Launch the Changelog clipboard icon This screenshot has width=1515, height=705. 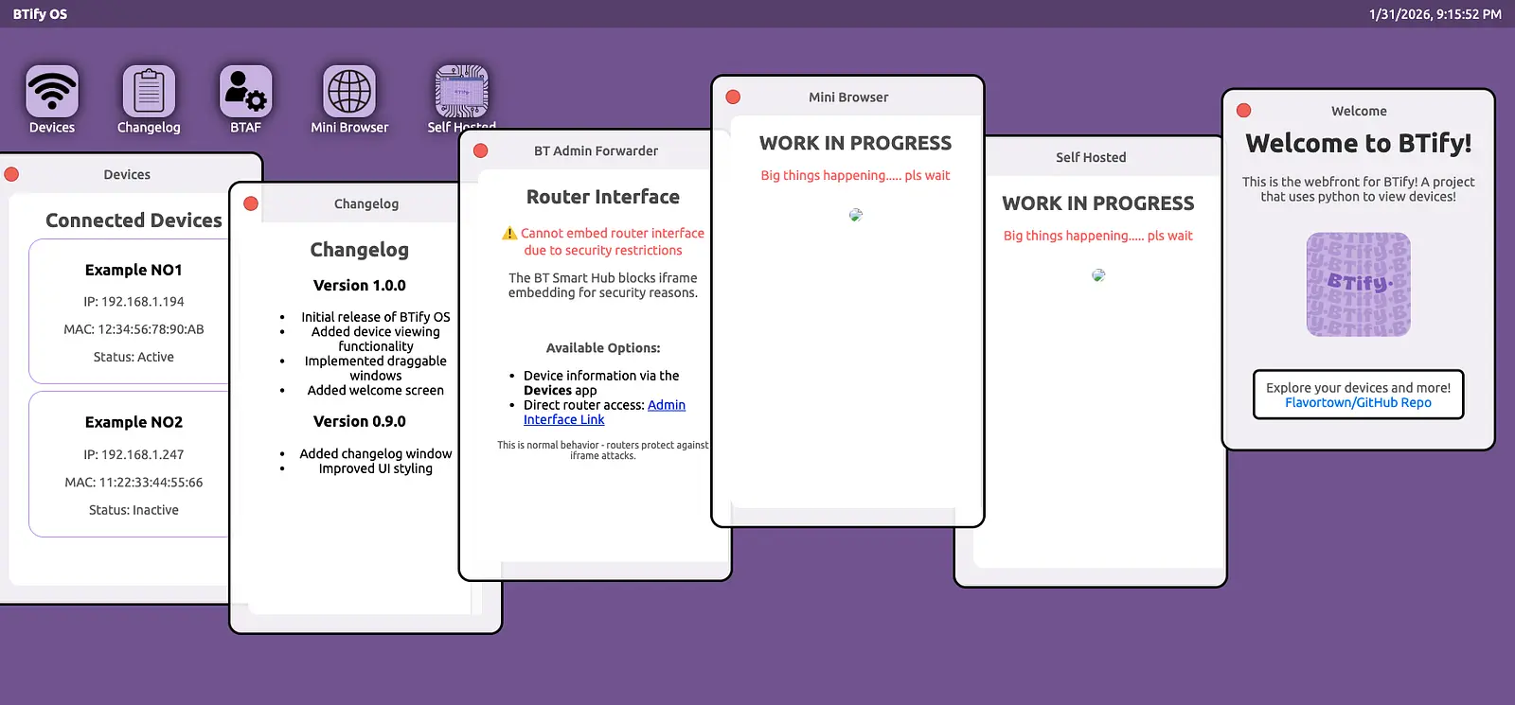149,92
